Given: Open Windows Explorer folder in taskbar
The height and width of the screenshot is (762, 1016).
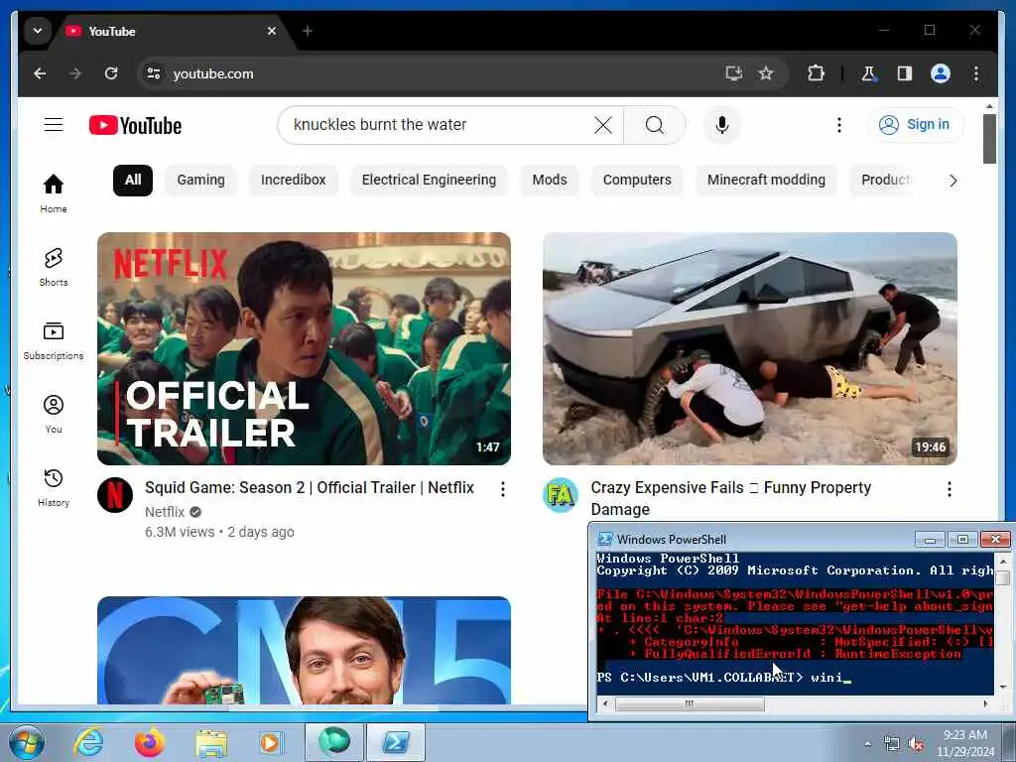Looking at the screenshot, I should click(211, 743).
